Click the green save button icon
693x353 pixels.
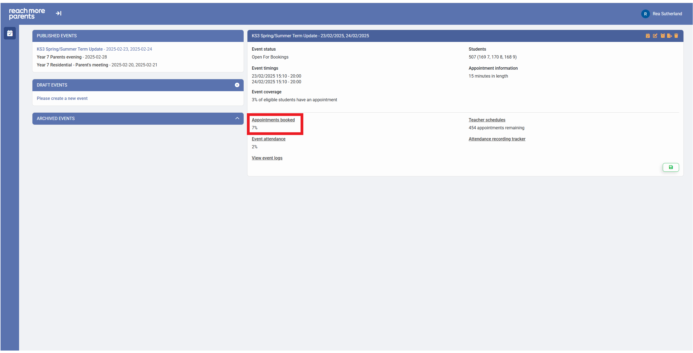tap(671, 167)
